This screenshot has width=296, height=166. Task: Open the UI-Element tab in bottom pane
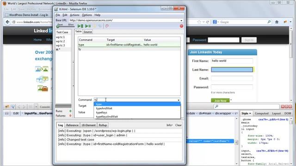pyautogui.click(x=88, y=125)
